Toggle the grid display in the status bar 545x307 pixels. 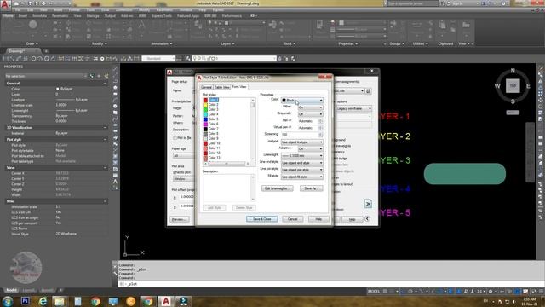(385, 292)
